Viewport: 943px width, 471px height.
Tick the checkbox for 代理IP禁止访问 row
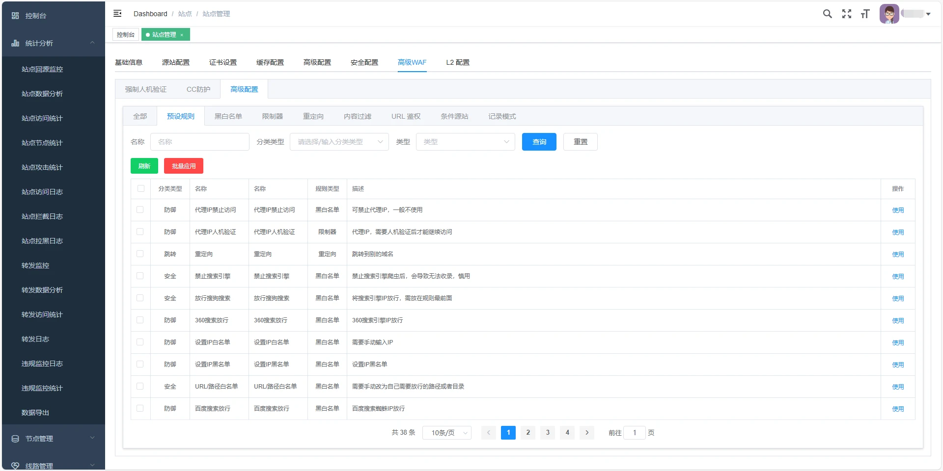click(x=140, y=209)
